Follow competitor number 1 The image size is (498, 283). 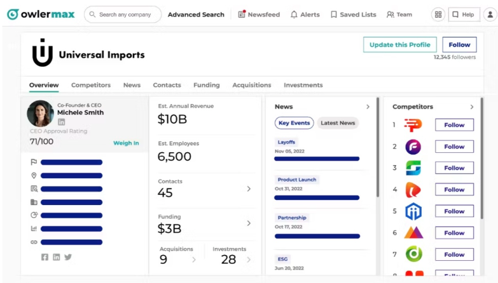(x=455, y=125)
